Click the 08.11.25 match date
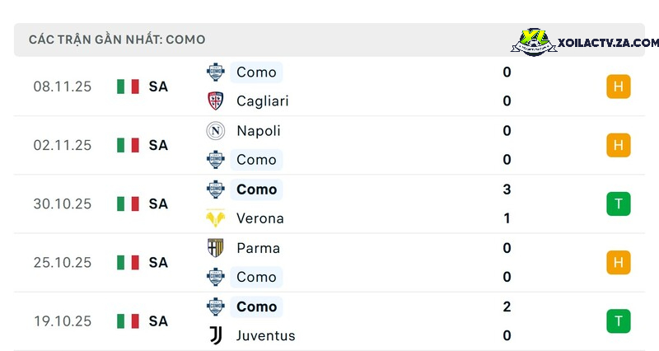Viewport: 659px width, 351px height. click(x=63, y=87)
